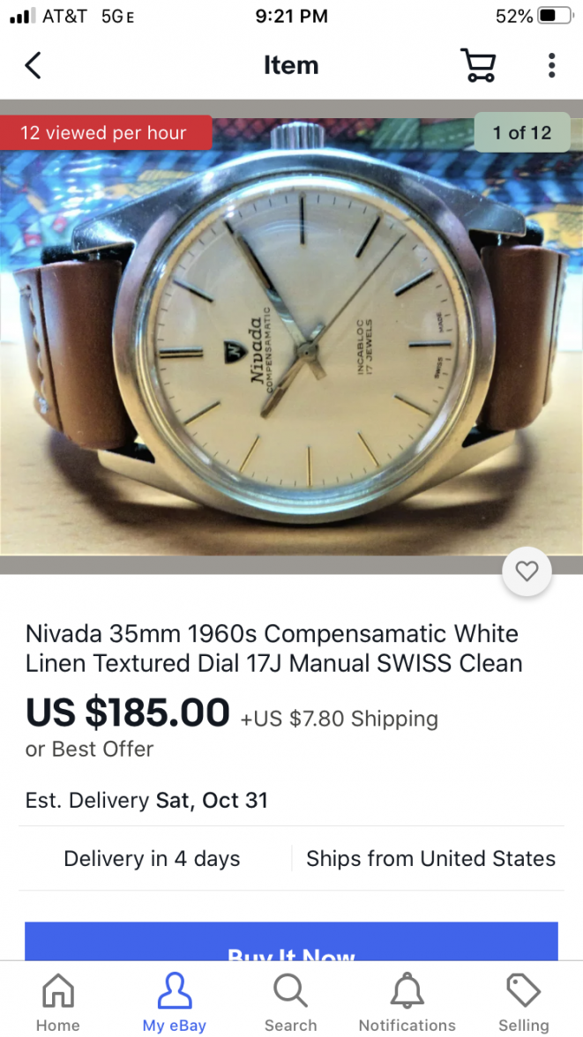Image resolution: width=583 pixels, height=1037 pixels.
Task: Tap Delivery in 4 days info
Action: 152,859
